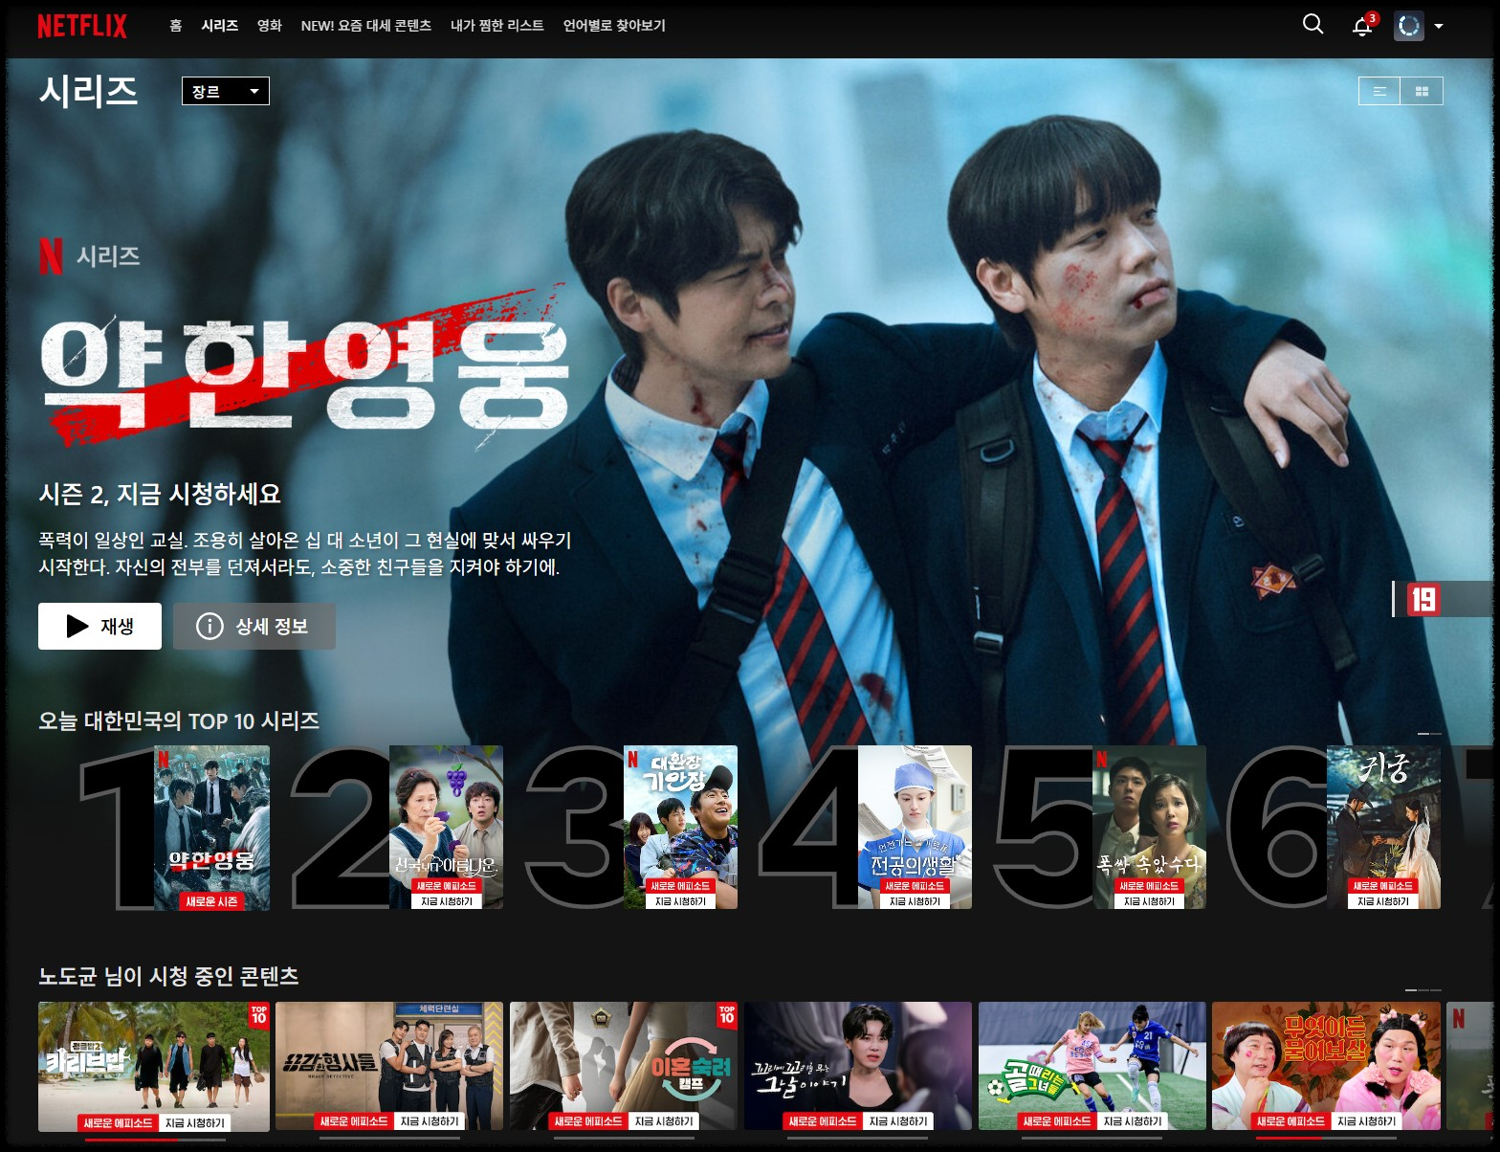Expand the profile menu caret arrow

click(1439, 26)
